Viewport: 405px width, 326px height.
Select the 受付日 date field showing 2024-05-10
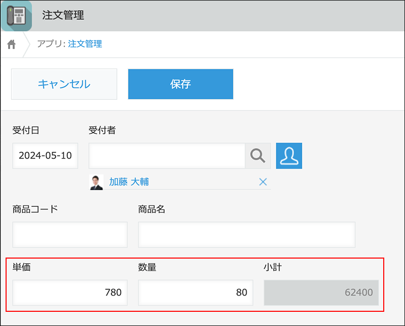[45, 156]
